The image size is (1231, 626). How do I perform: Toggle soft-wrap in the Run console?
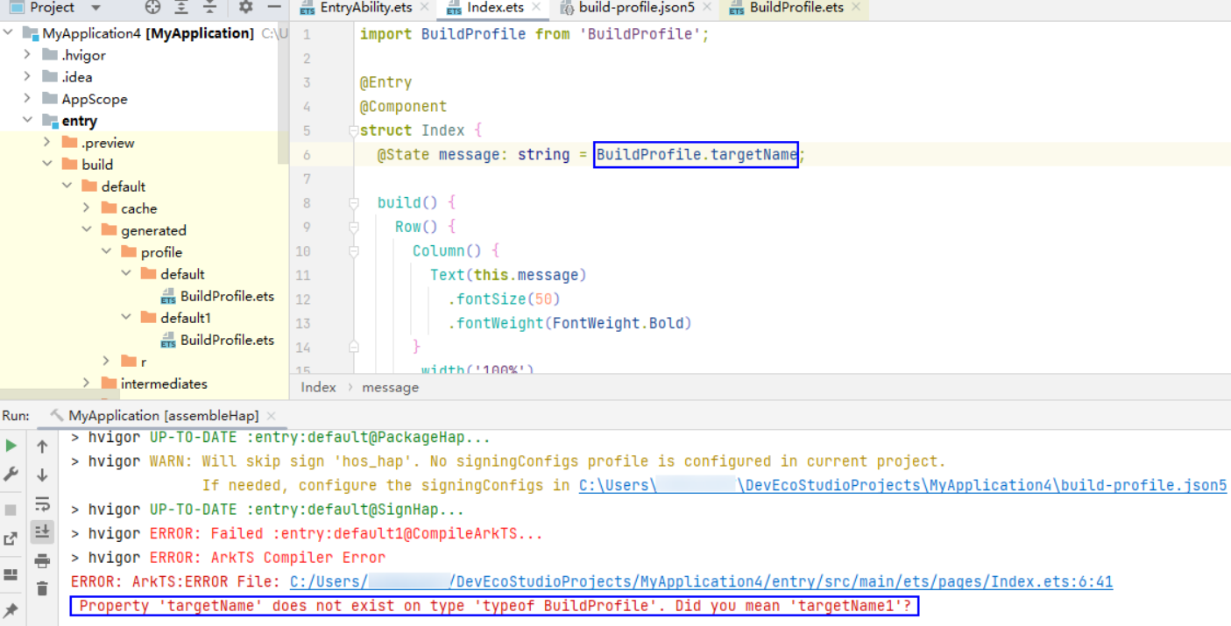(x=41, y=503)
